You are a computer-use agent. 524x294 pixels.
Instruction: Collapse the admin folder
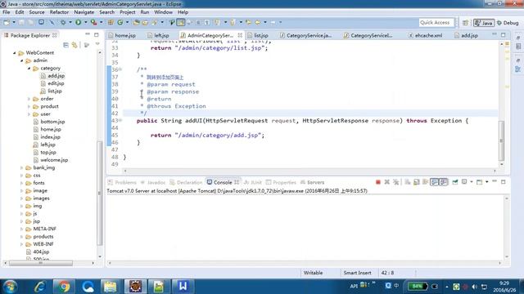pyautogui.click(x=22, y=60)
